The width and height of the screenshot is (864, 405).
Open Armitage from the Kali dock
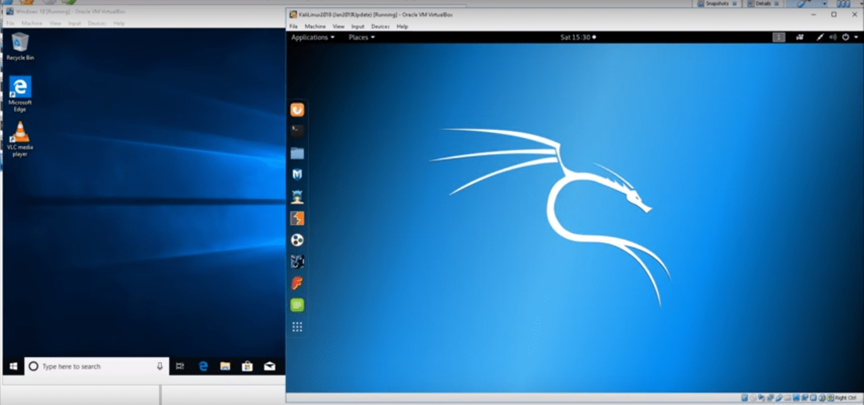click(297, 195)
